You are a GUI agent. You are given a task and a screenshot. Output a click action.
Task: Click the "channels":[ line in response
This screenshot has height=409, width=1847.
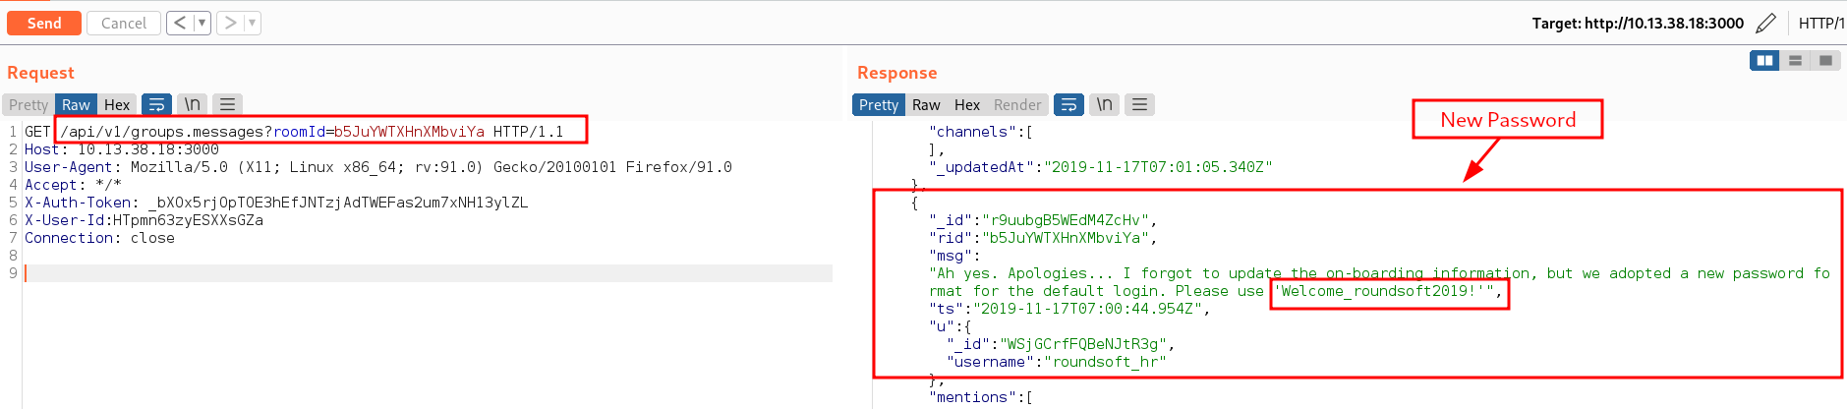[x=981, y=132]
